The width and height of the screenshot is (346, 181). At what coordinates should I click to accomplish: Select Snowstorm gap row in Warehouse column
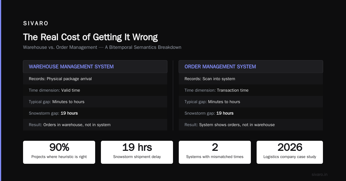click(x=95, y=113)
